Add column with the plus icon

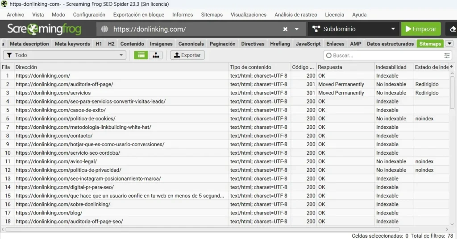click(452, 67)
